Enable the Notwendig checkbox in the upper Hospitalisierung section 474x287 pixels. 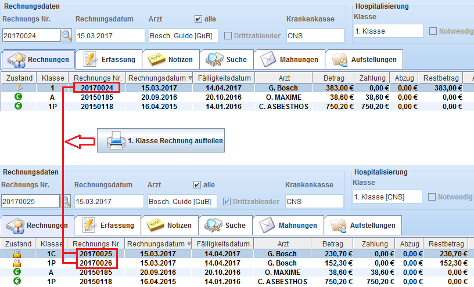433,31
